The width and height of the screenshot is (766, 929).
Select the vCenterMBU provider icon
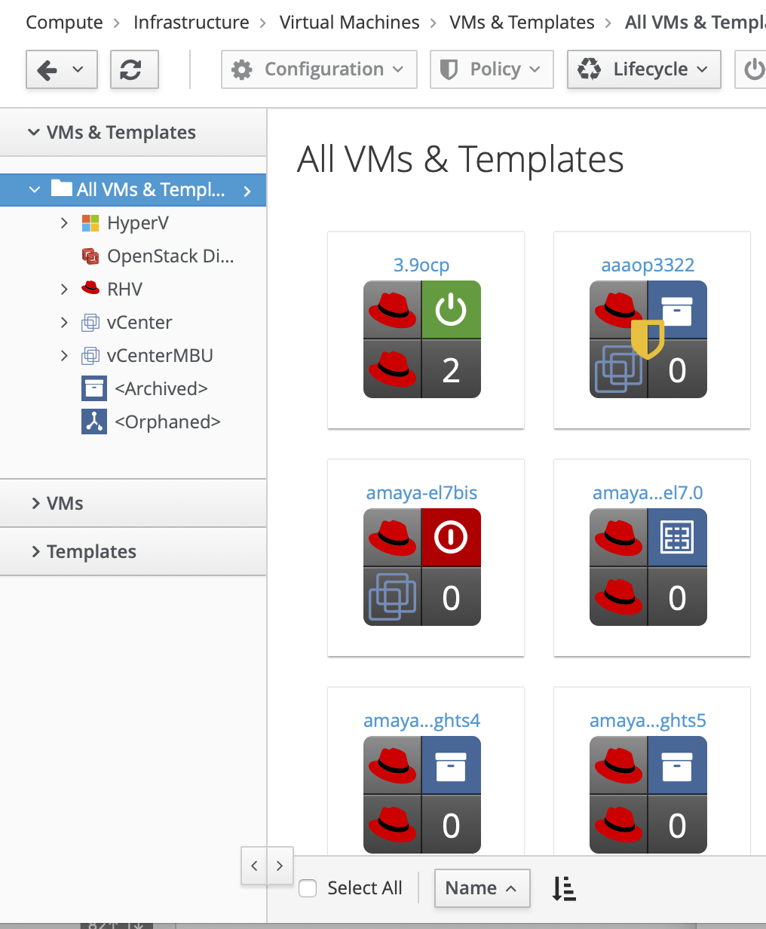pos(90,356)
